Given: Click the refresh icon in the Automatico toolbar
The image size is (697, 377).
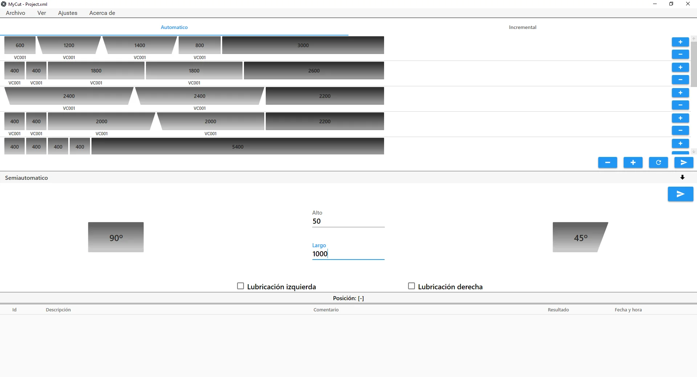Looking at the screenshot, I should pos(658,162).
